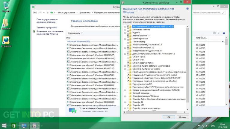Viewport: 230px width, 129px height.
Task: Enable the Embedded Features checkbox
Action: pyautogui.click(x=128, y=30)
